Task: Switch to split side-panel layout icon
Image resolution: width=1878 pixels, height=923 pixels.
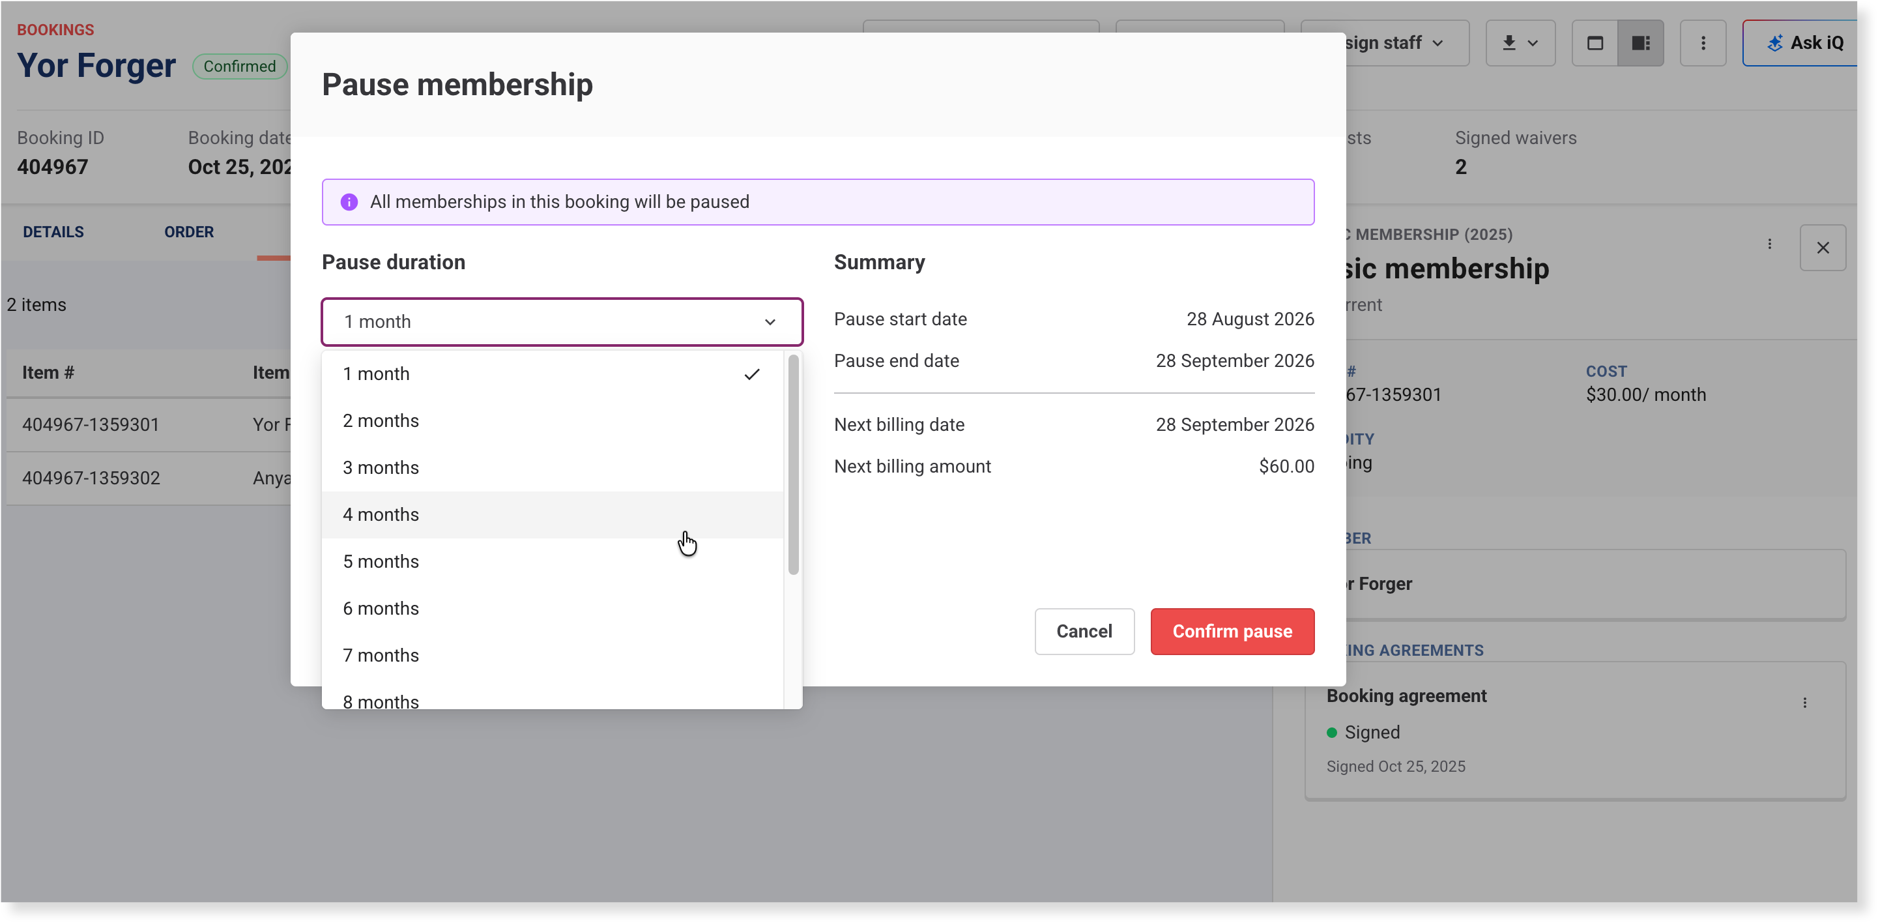Action: pos(1640,43)
